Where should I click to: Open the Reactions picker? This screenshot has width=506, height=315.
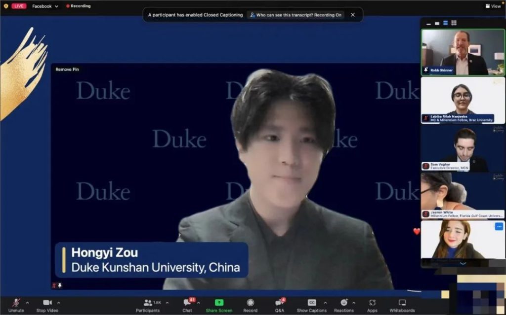tap(343, 303)
